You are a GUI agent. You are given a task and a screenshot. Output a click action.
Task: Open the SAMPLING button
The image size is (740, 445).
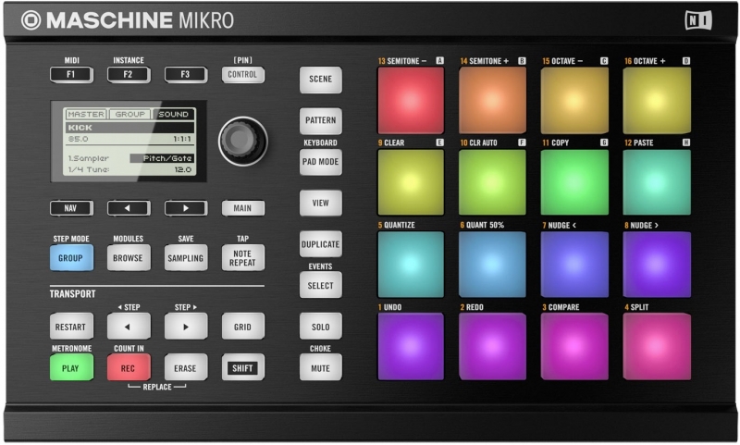tap(186, 258)
